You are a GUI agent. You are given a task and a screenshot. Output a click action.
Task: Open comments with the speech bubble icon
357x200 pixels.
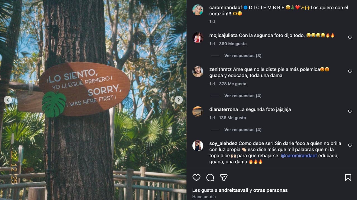(210, 177)
